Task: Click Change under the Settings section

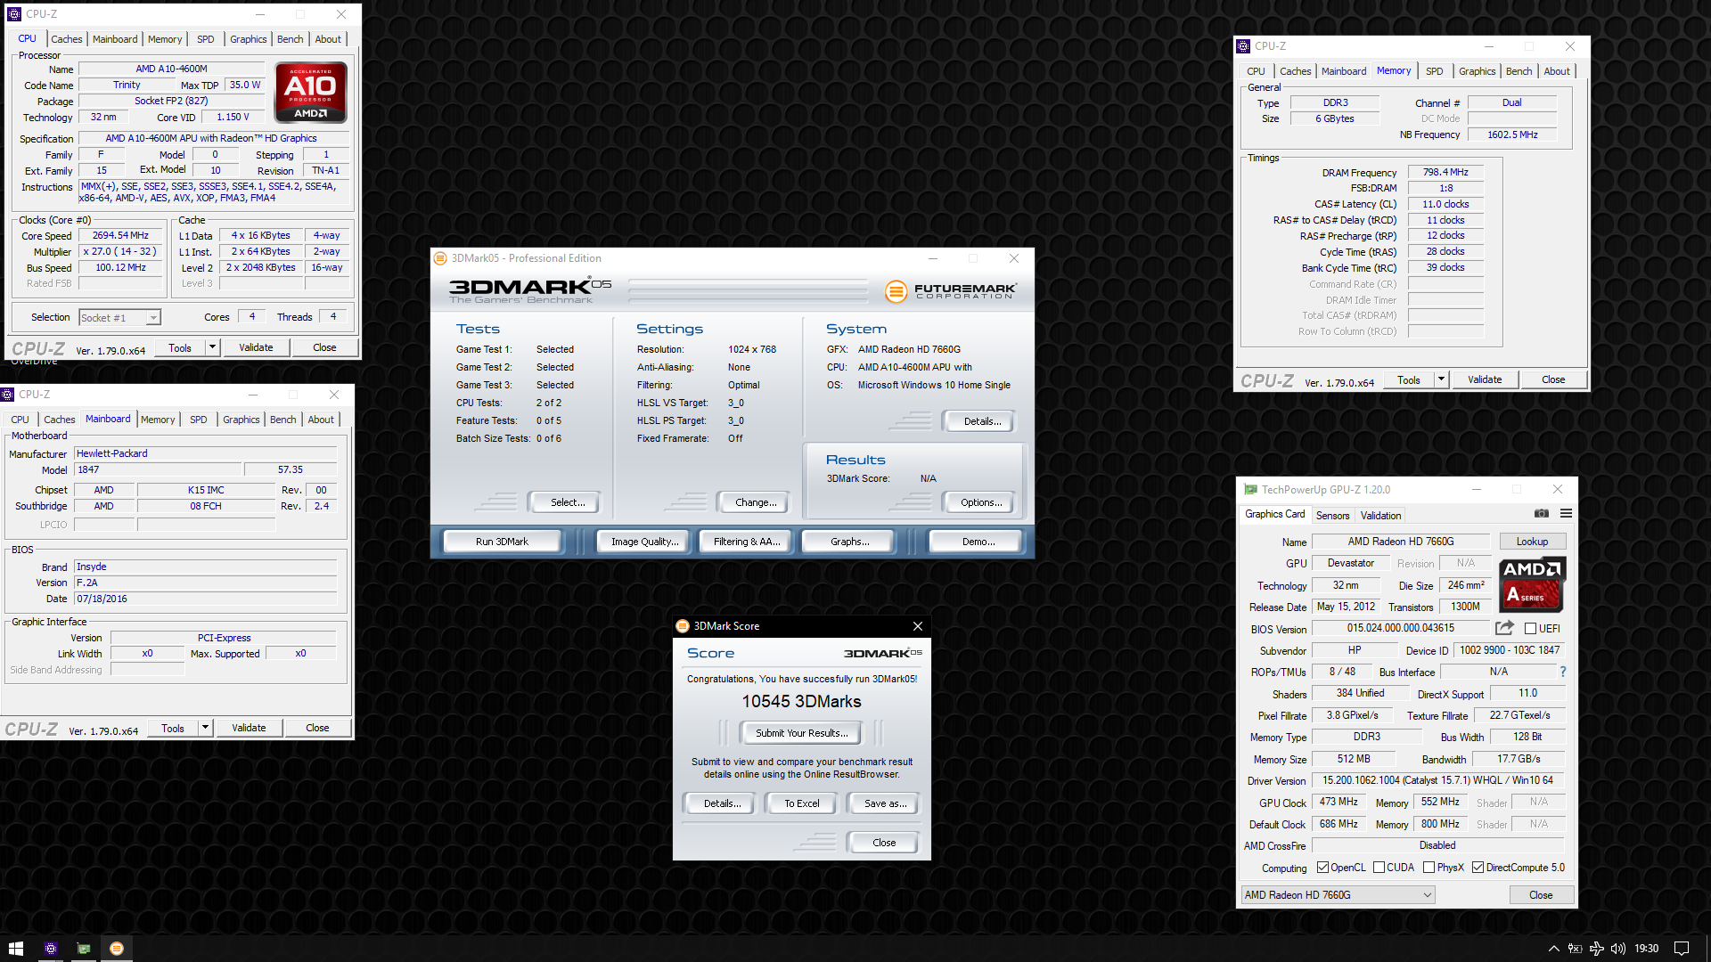Action: [755, 502]
